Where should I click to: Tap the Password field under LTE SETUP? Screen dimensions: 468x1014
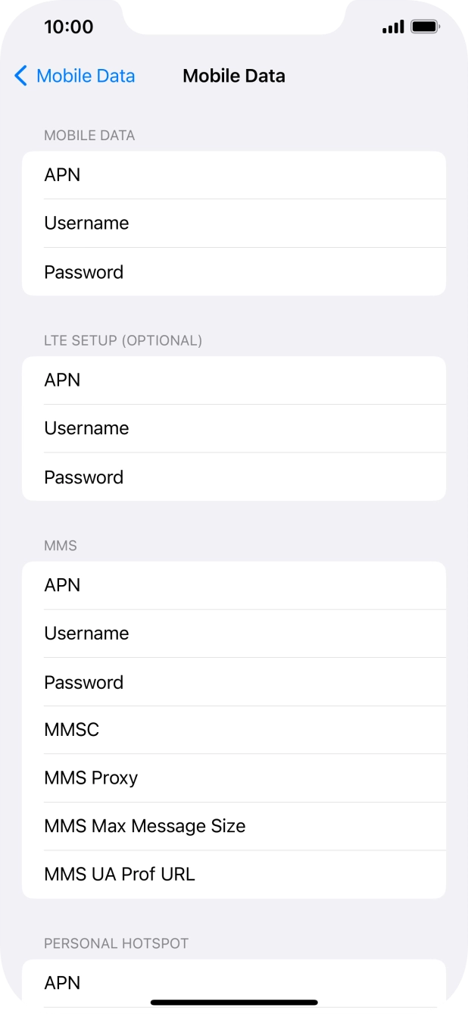point(234,477)
